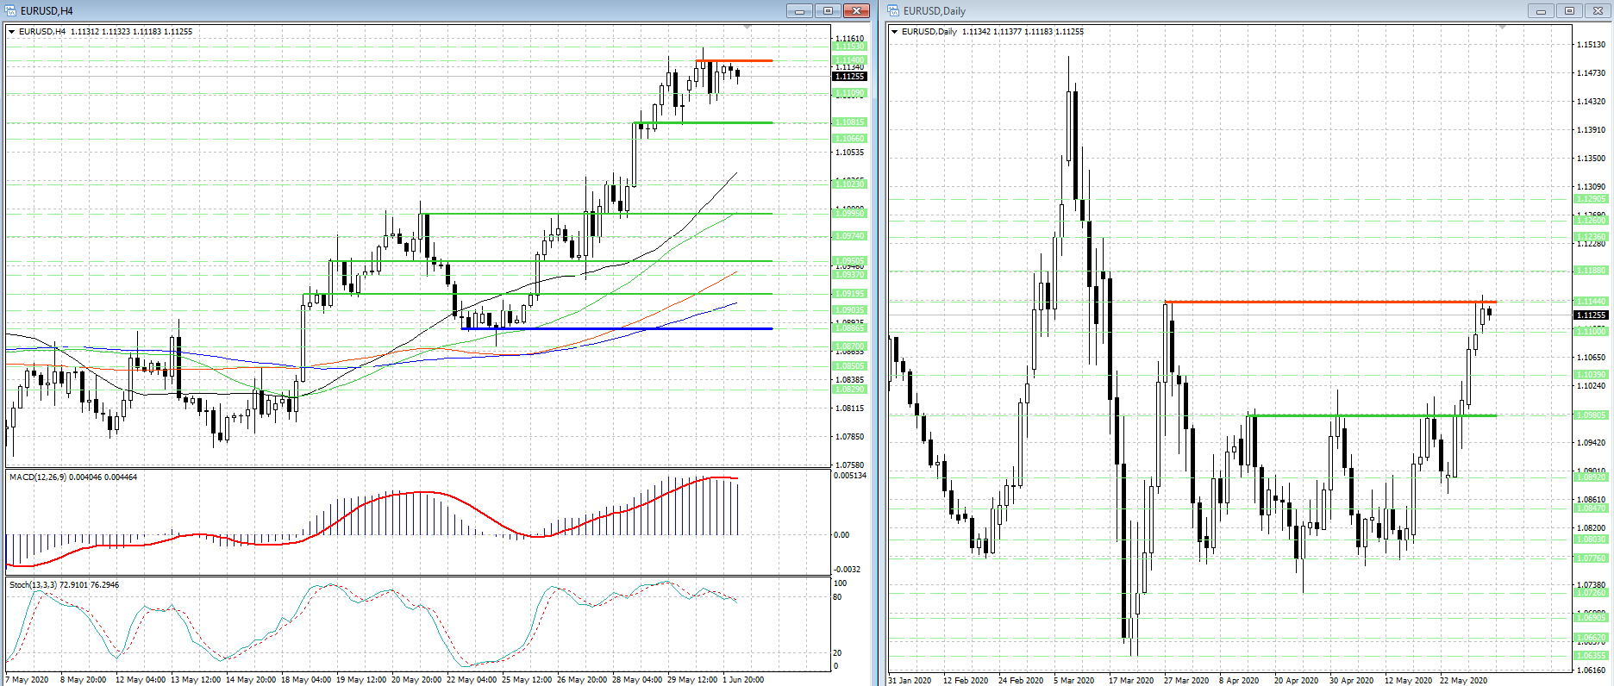
Task: Click the Daily OHLC text 1.11342 1.11377
Action: tap(992, 32)
